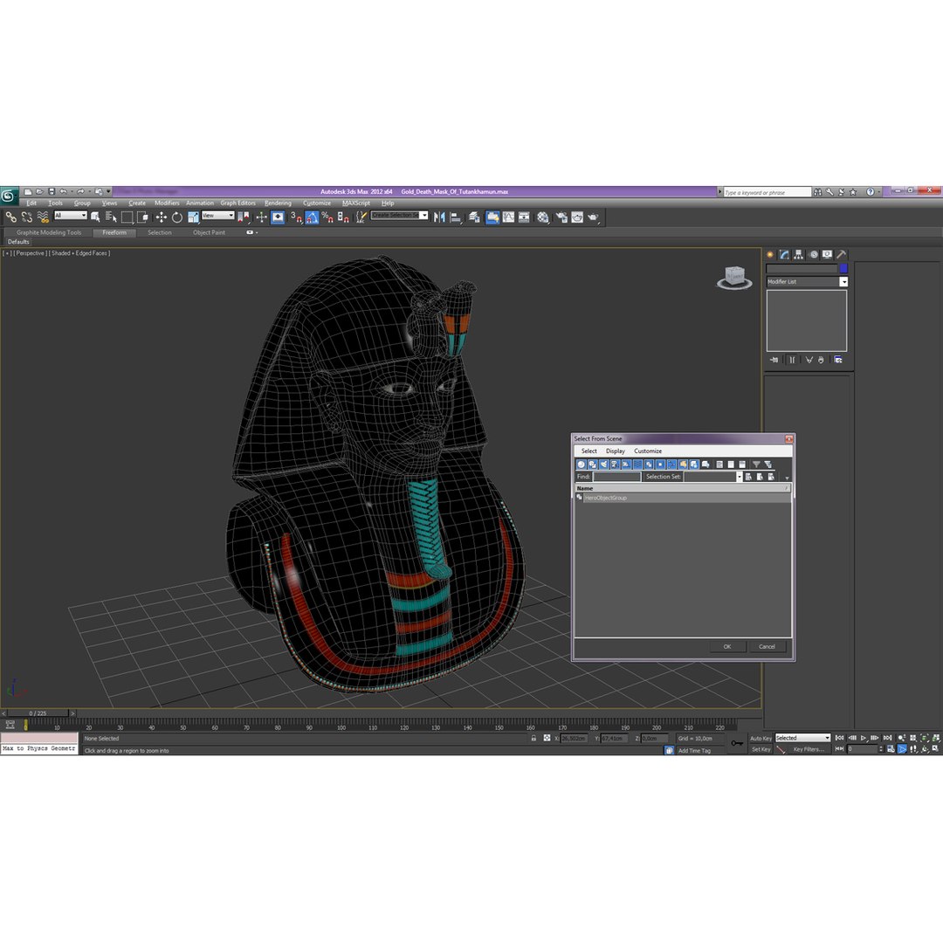The image size is (943, 943).
Task: Click the time slider 0 / 225 handle
Action: pos(38,713)
